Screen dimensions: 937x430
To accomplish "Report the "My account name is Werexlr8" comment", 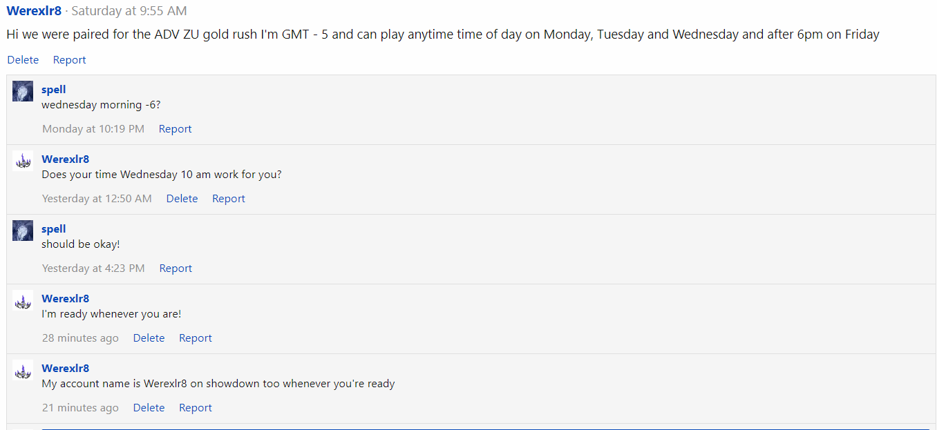I will point(195,408).
